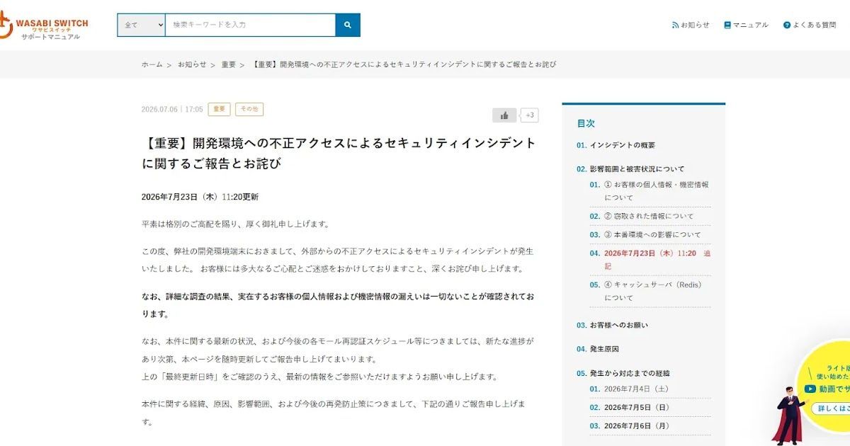The height and width of the screenshot is (446, 850).
Task: Click the 2026年7月23日(木)11:20更新 line
Action: [x=200, y=197]
